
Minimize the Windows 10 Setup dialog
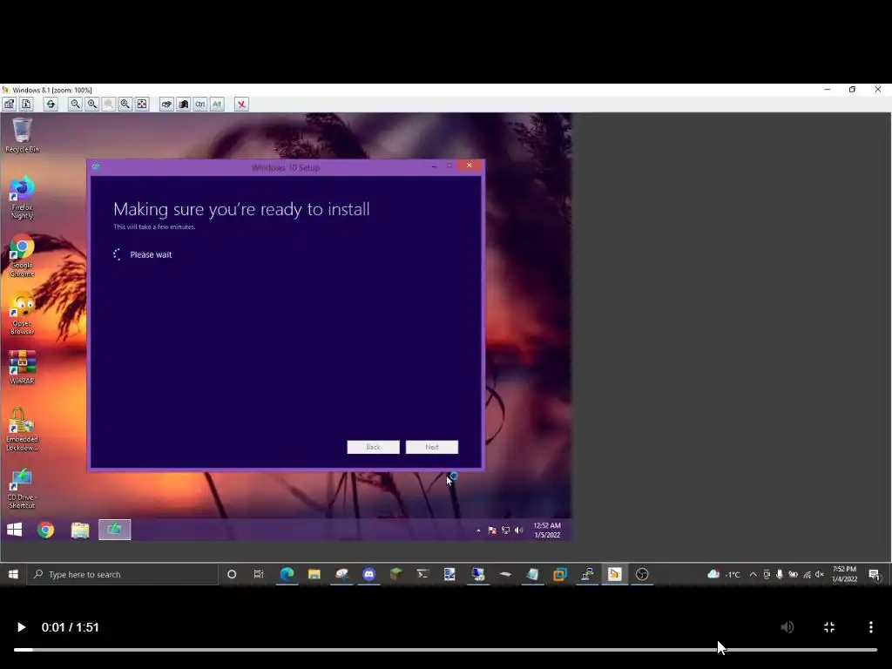tap(434, 166)
